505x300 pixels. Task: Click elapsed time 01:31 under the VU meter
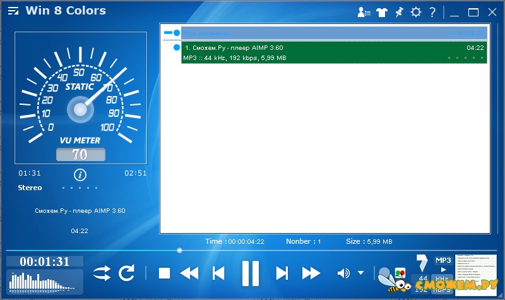(x=30, y=173)
